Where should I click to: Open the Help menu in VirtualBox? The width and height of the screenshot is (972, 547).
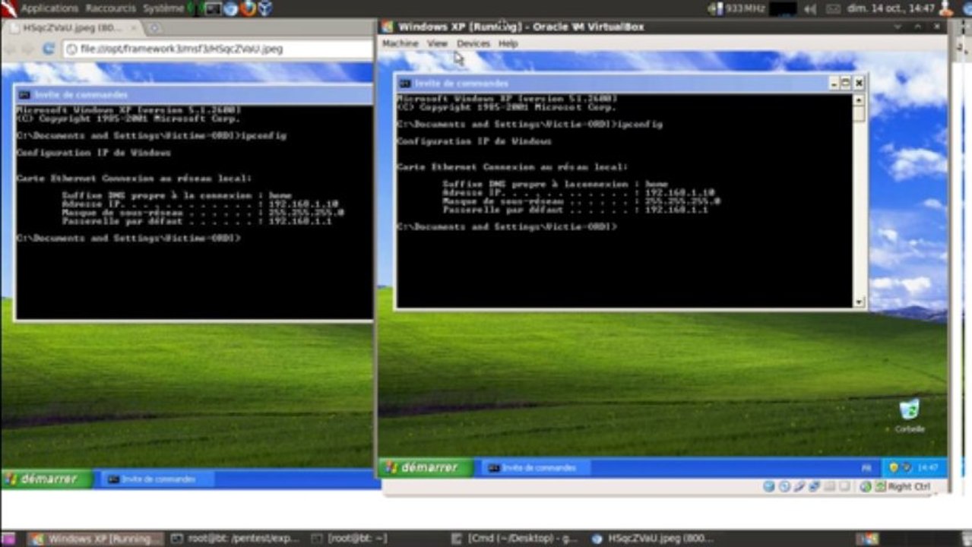pyautogui.click(x=508, y=43)
